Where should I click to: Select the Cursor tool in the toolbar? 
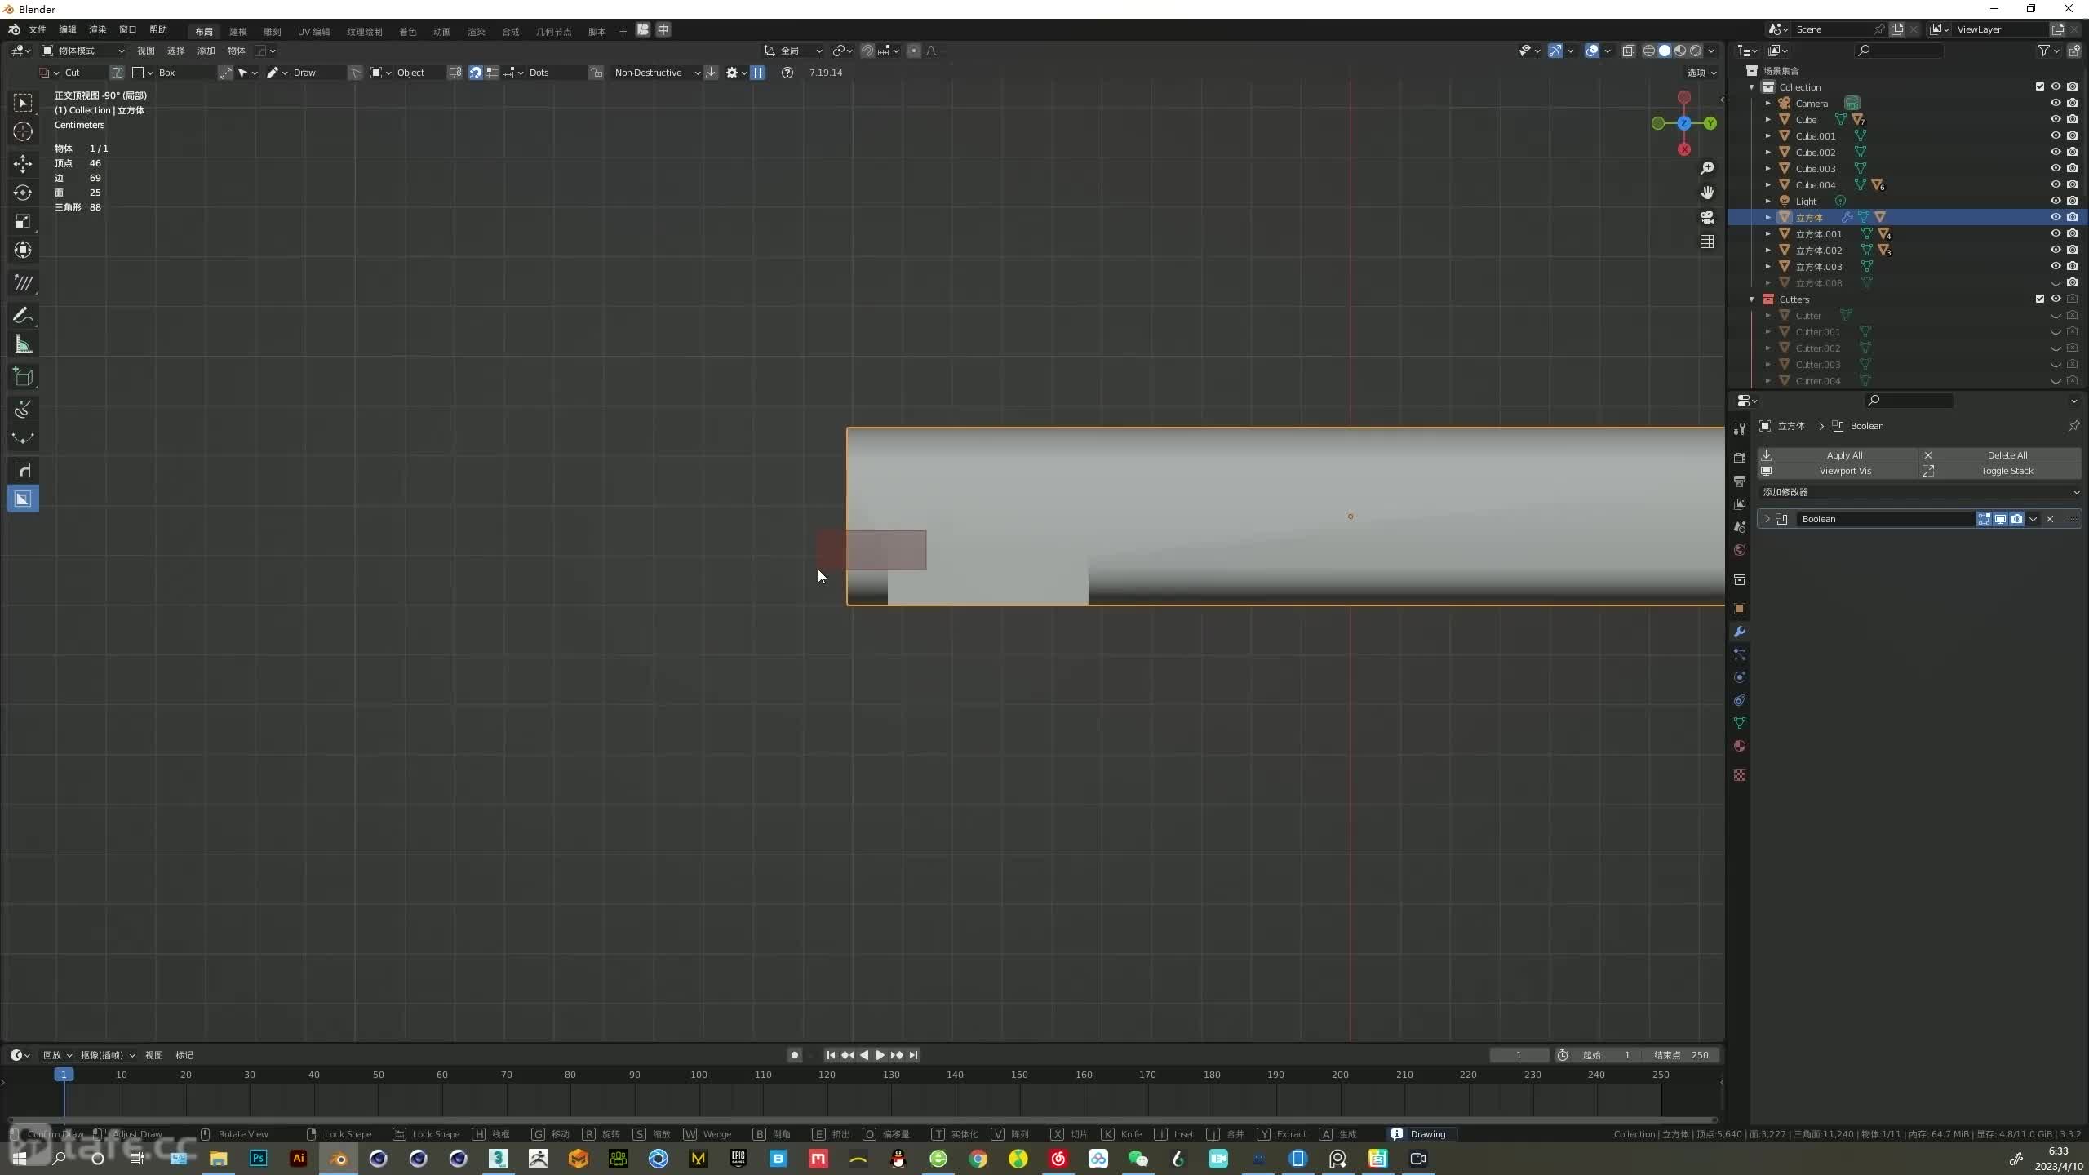click(x=23, y=131)
